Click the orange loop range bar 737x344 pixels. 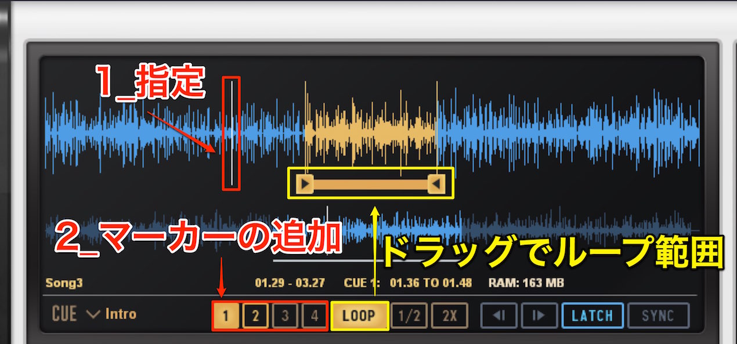(x=371, y=184)
